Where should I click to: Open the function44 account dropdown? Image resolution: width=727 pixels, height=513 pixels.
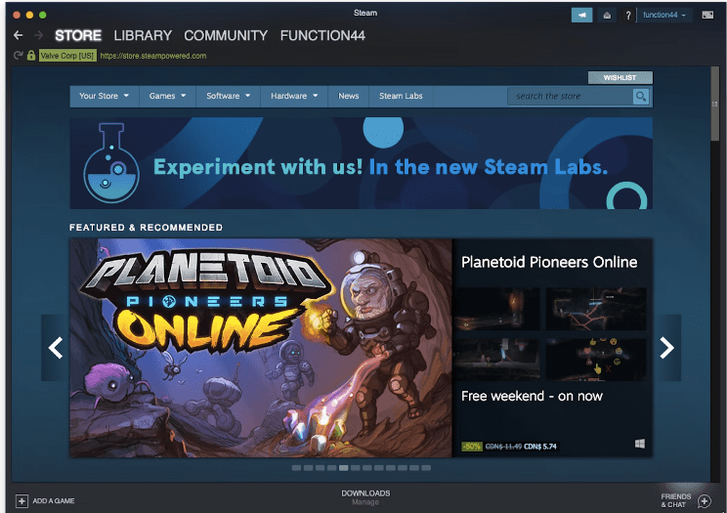click(663, 15)
